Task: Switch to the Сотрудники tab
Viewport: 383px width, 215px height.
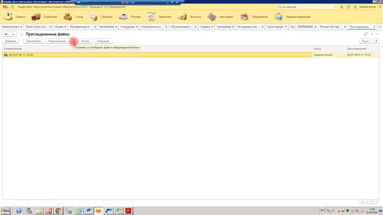Action: [x=127, y=26]
